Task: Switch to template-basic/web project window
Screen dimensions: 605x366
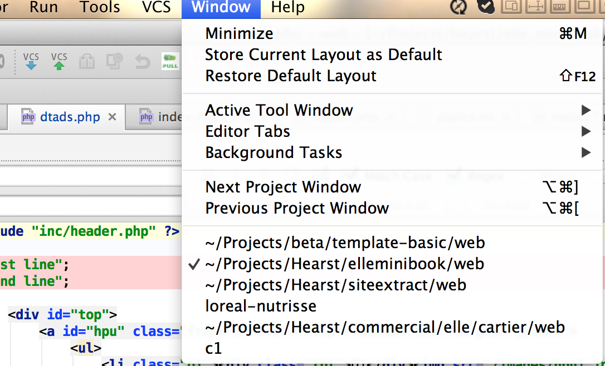Action: click(x=392, y=243)
